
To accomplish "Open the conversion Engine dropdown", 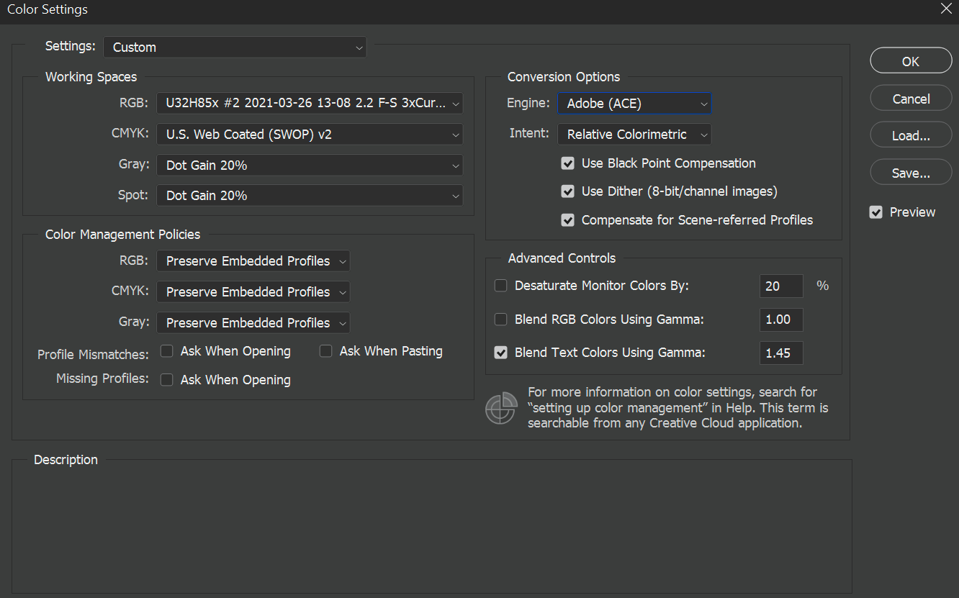I will tap(634, 103).
